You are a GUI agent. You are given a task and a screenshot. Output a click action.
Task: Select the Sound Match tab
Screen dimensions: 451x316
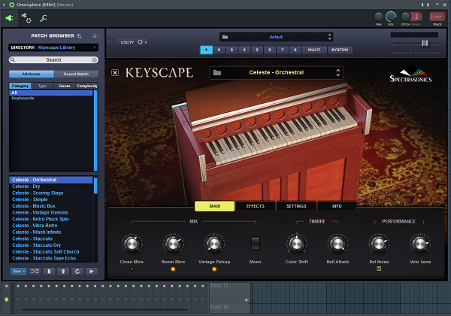[76, 74]
